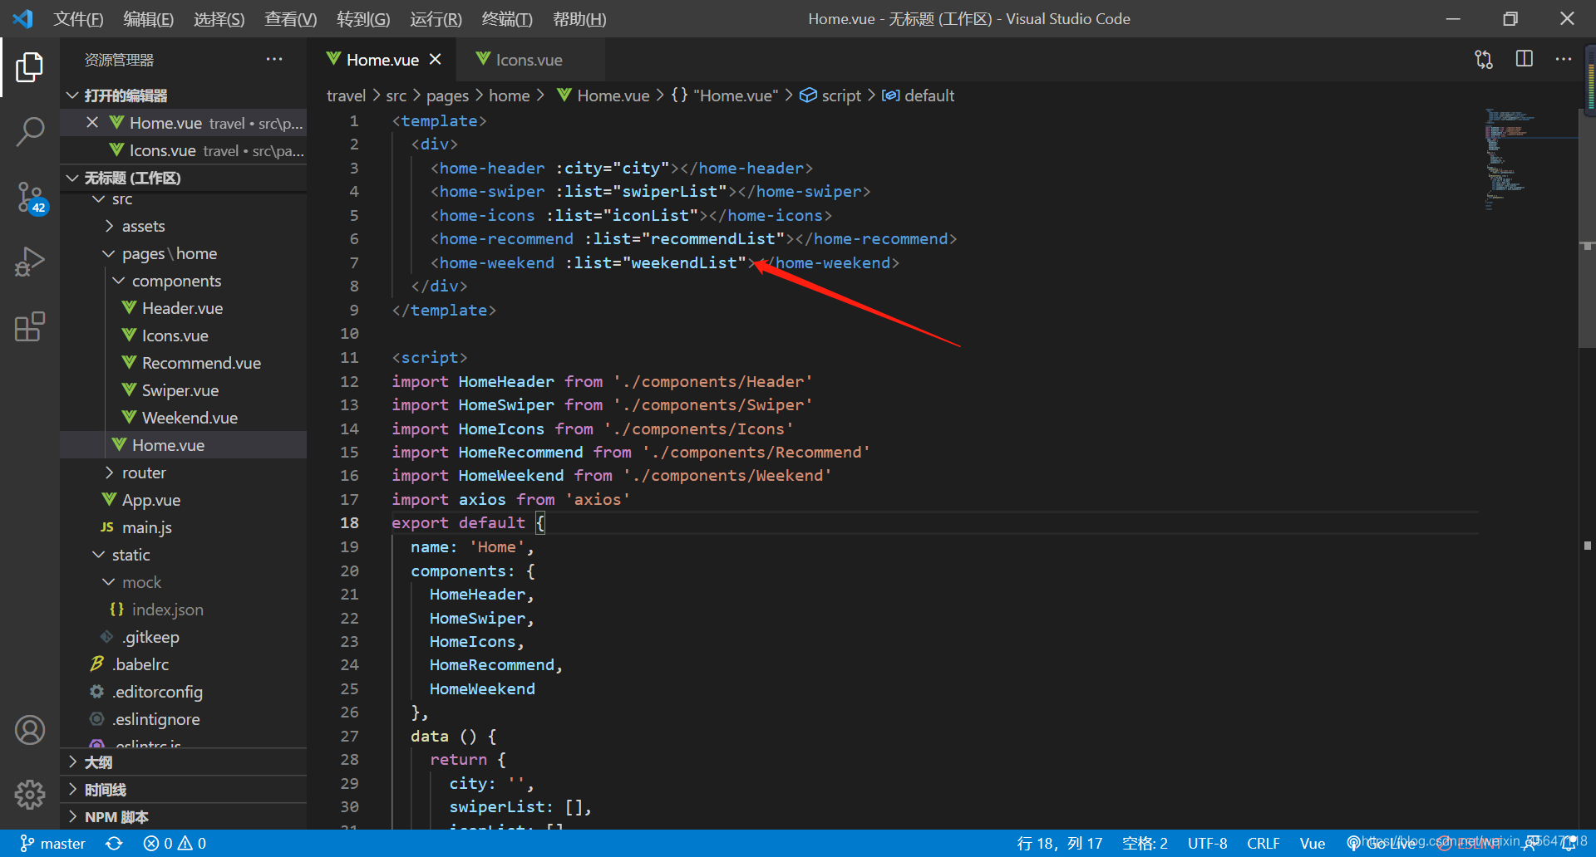Open the Search view in activity bar
The height and width of the screenshot is (857, 1596).
coord(30,132)
